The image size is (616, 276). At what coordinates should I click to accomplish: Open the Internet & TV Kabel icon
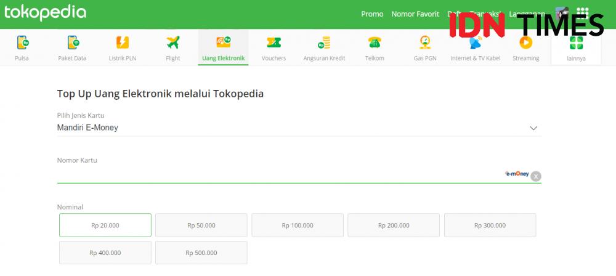pos(476,42)
